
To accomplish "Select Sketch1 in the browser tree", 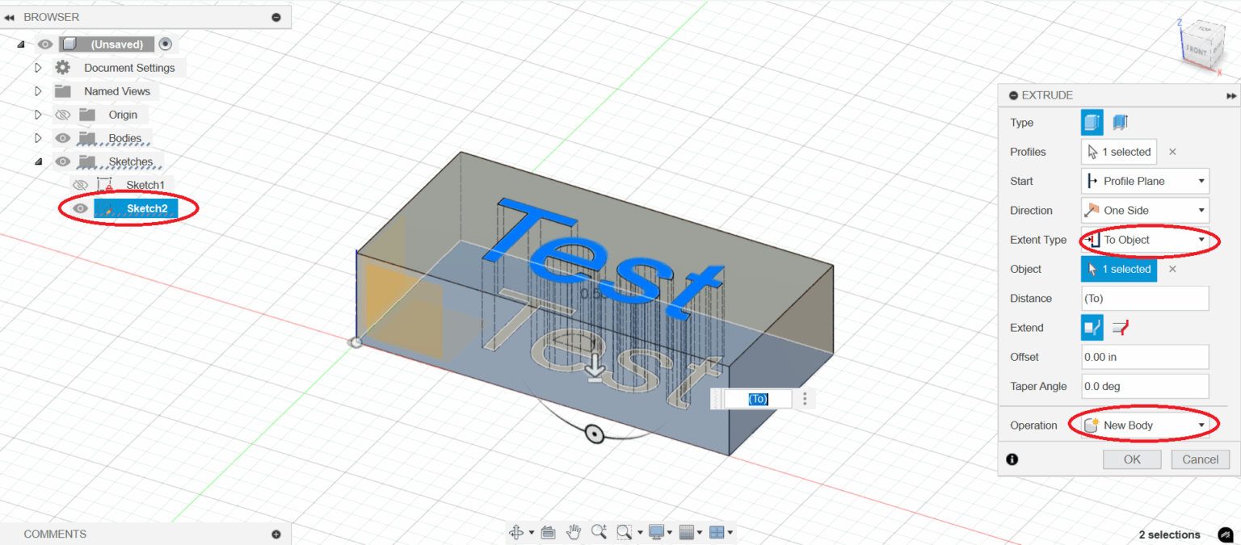I will pyautogui.click(x=145, y=185).
